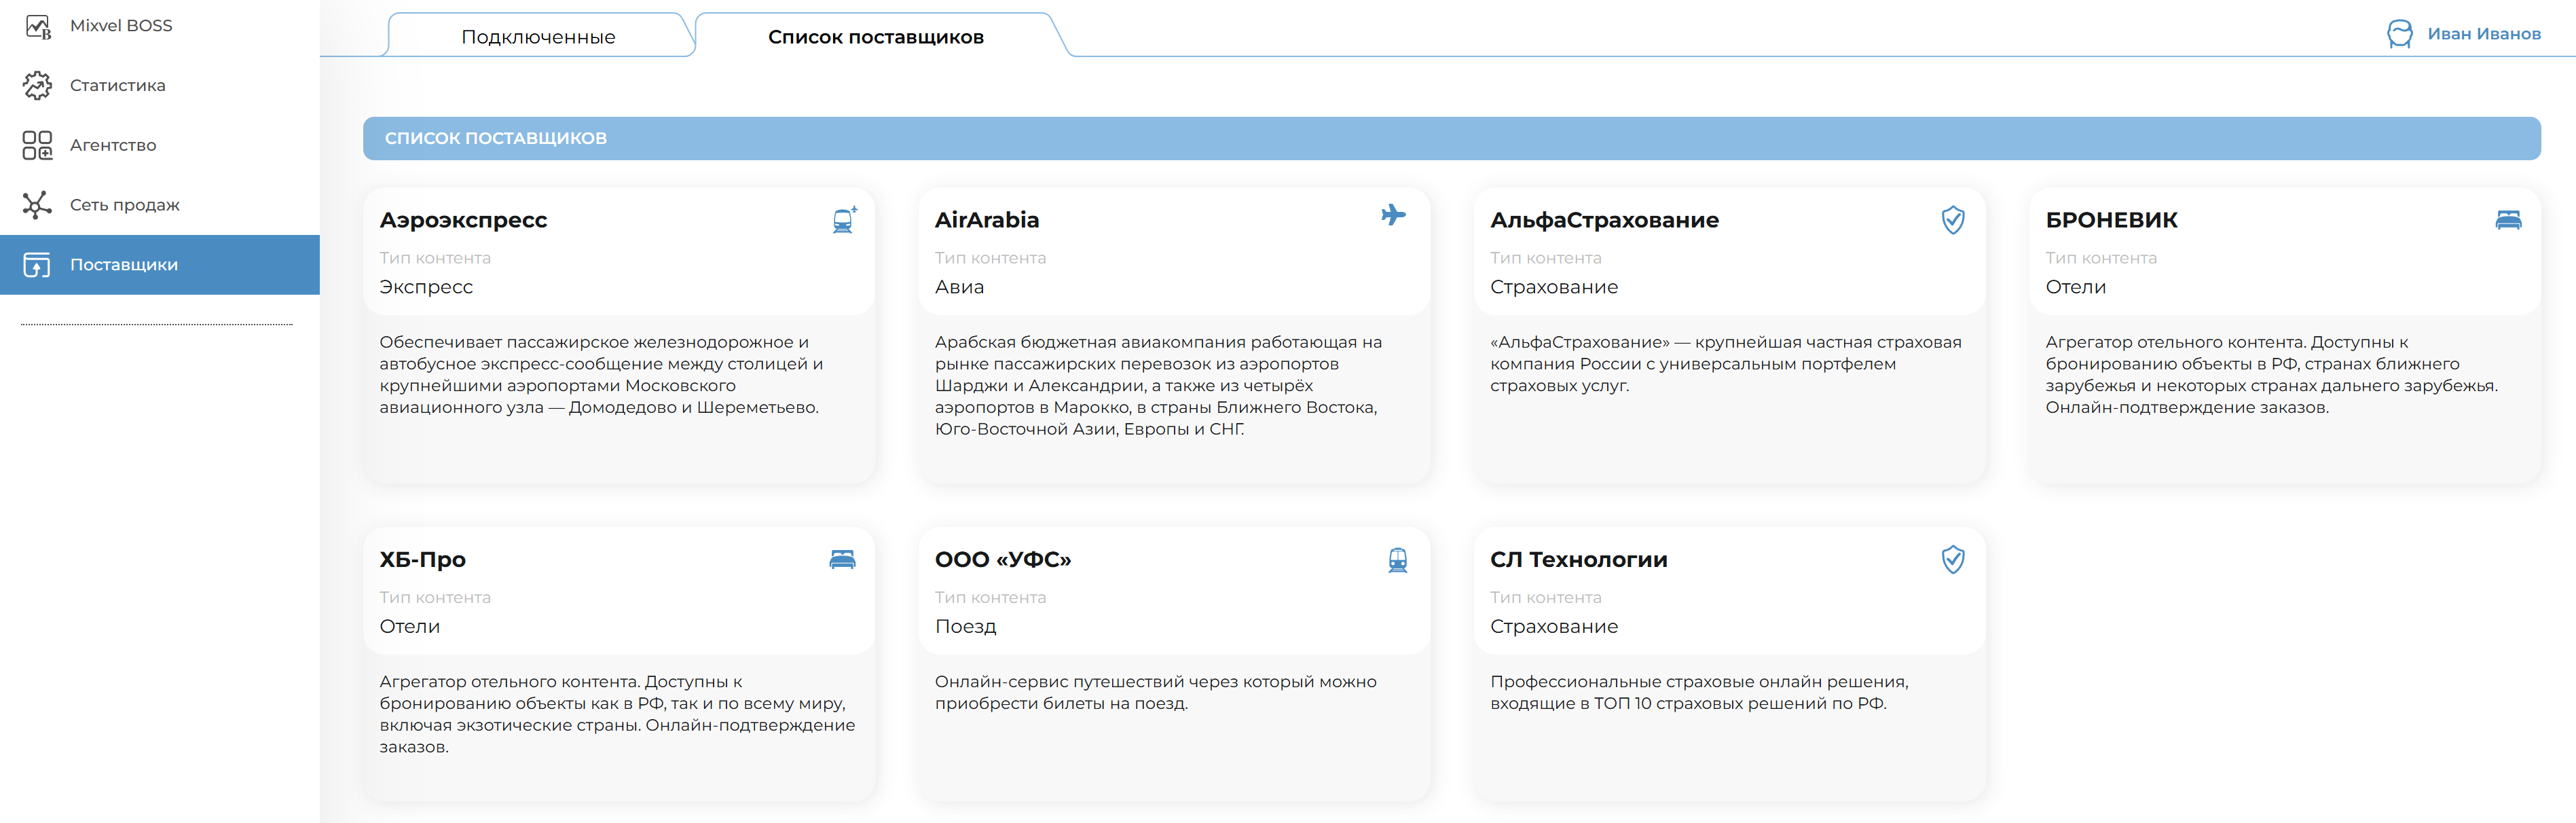Open the Иван Иванов profile link
Image resolution: width=2576 pixels, height=823 pixels.
[2483, 34]
